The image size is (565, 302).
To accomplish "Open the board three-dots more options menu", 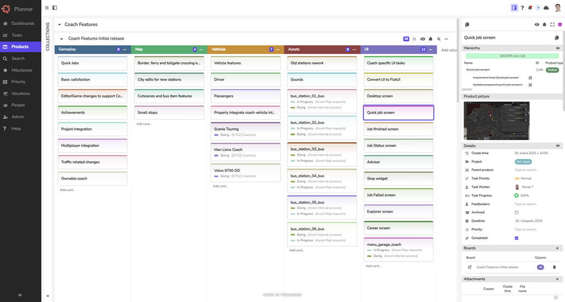I will coord(446,39).
